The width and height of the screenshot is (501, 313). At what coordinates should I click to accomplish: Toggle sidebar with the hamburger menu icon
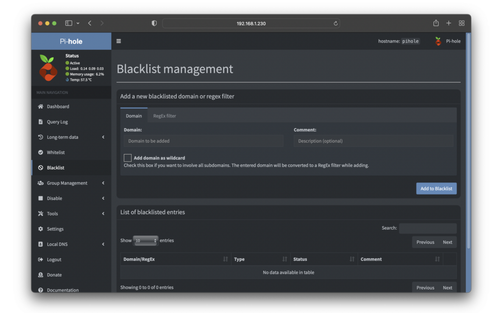[x=118, y=41]
